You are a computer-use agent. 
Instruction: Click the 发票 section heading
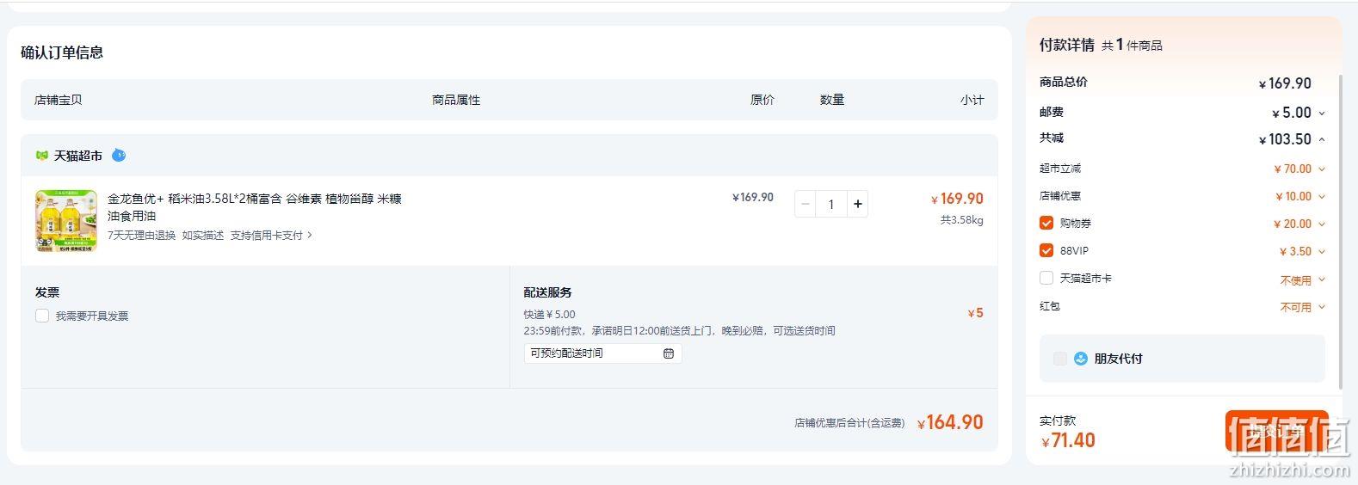click(47, 292)
